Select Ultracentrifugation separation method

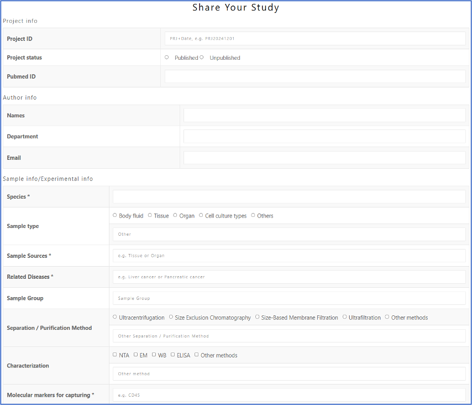[115, 317]
